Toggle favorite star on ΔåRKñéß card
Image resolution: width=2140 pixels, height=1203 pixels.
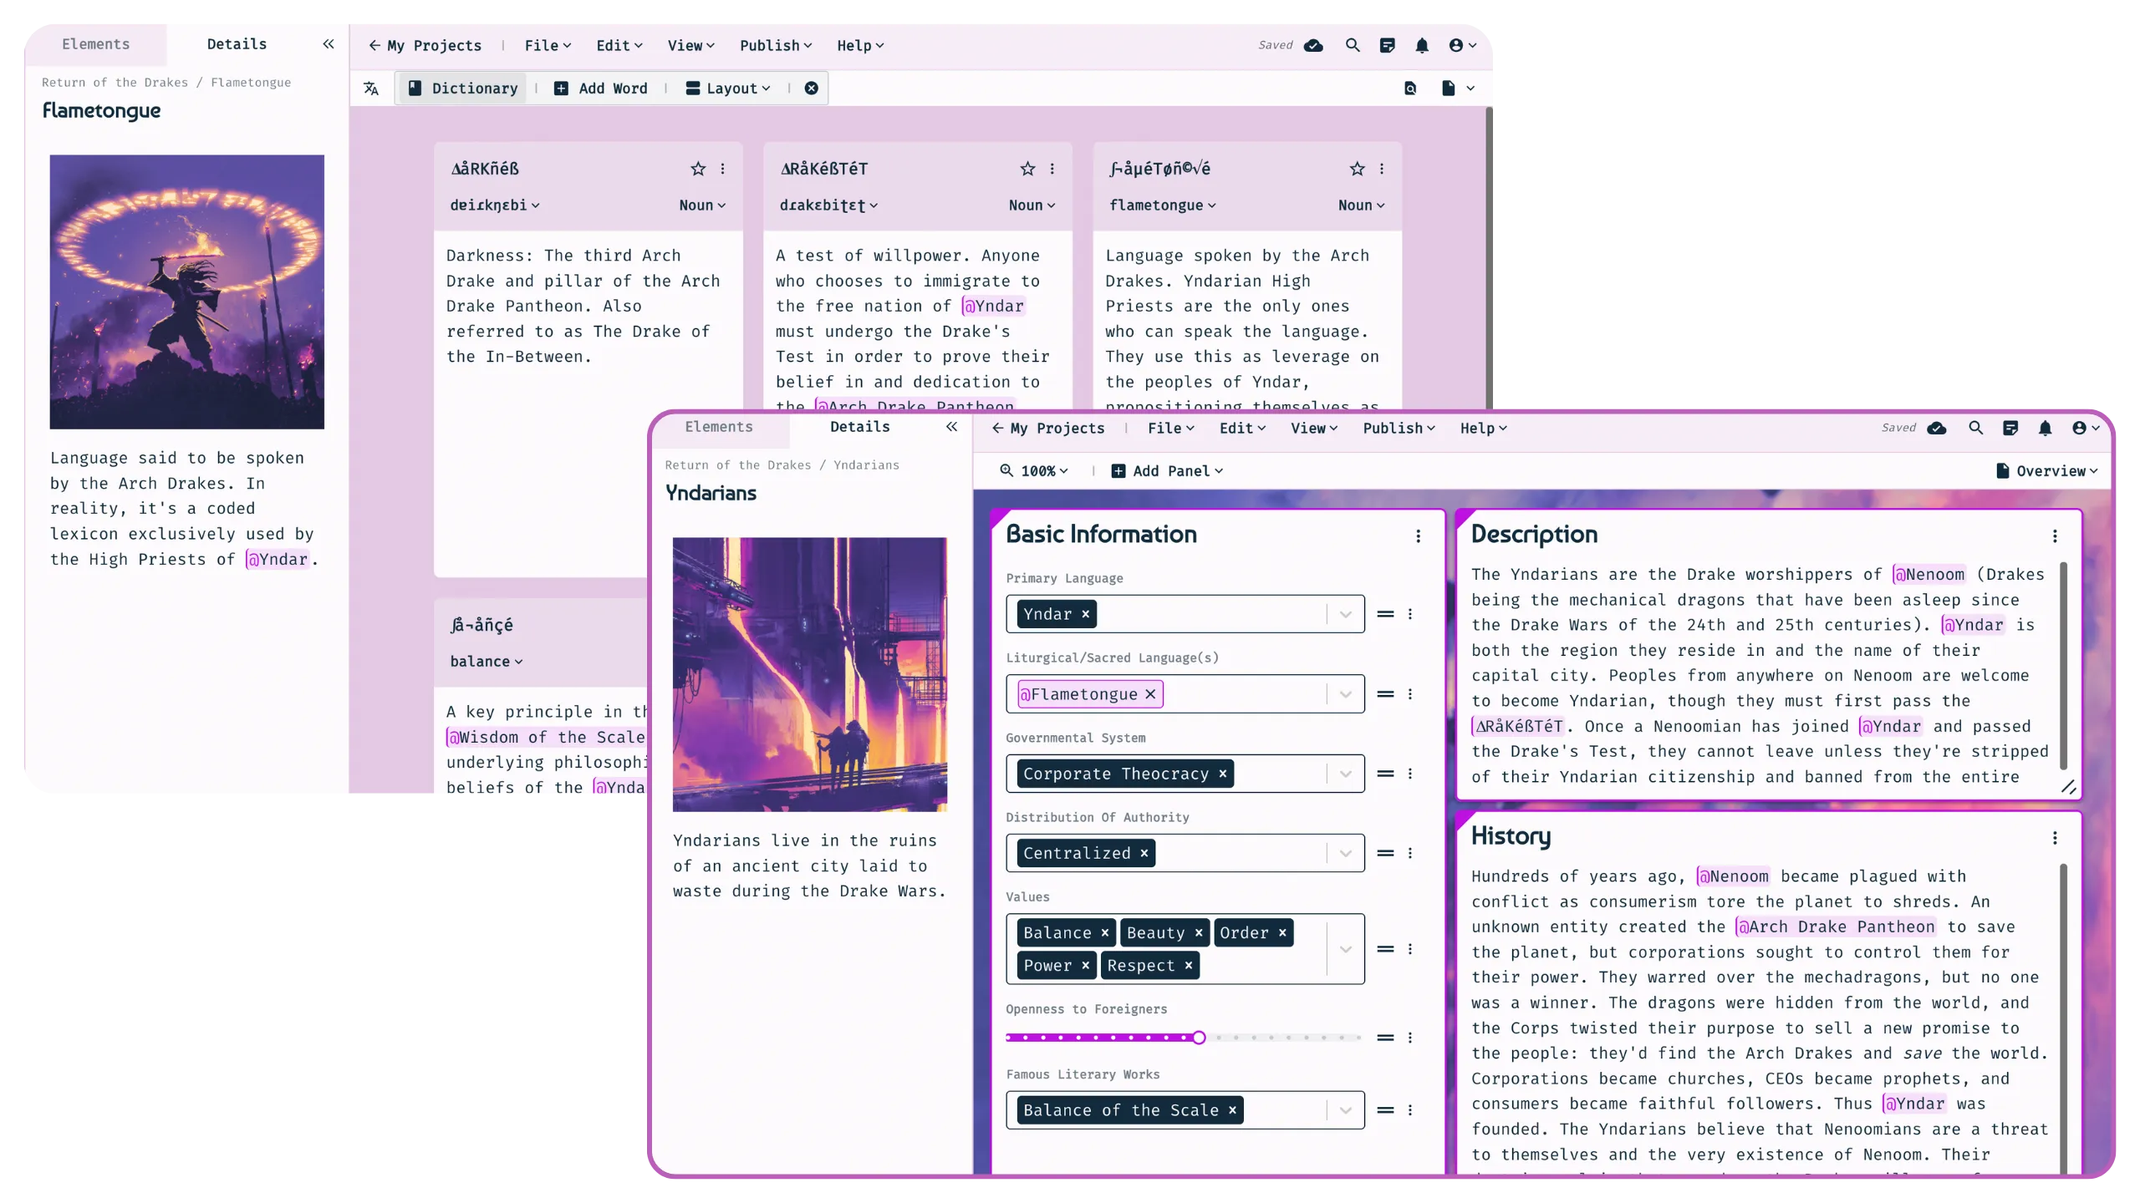coord(698,169)
